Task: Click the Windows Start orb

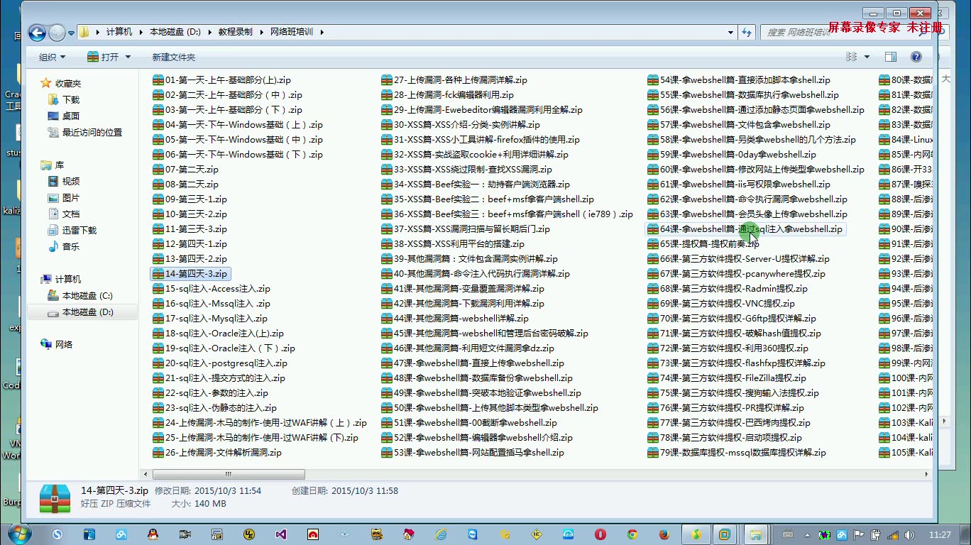Action: [19, 534]
